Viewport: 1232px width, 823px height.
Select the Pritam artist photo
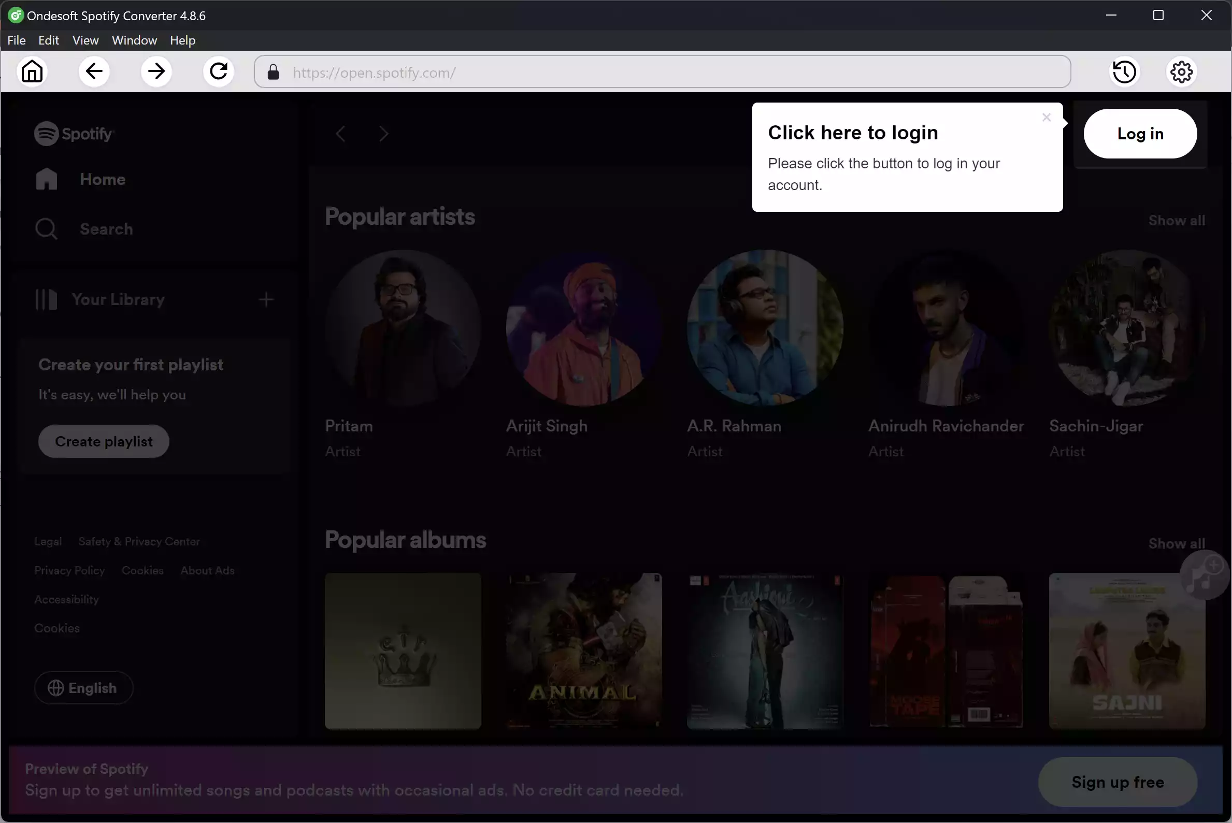pos(403,328)
